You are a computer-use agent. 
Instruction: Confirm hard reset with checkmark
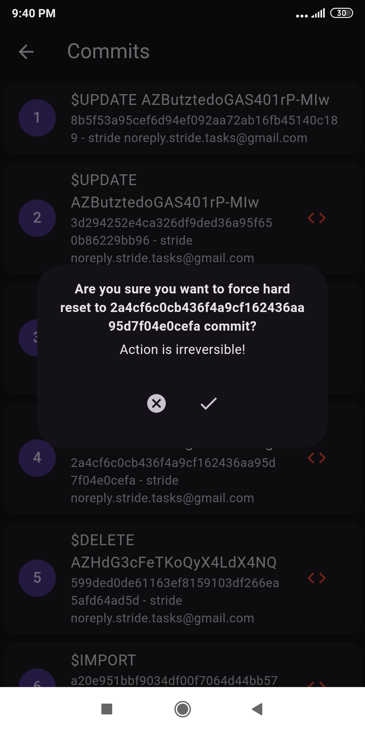(209, 403)
